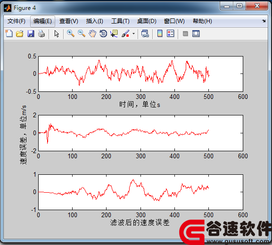Expand the brush color dropdown arrow
The width and height of the screenshot is (272, 245).
tap(133, 33)
